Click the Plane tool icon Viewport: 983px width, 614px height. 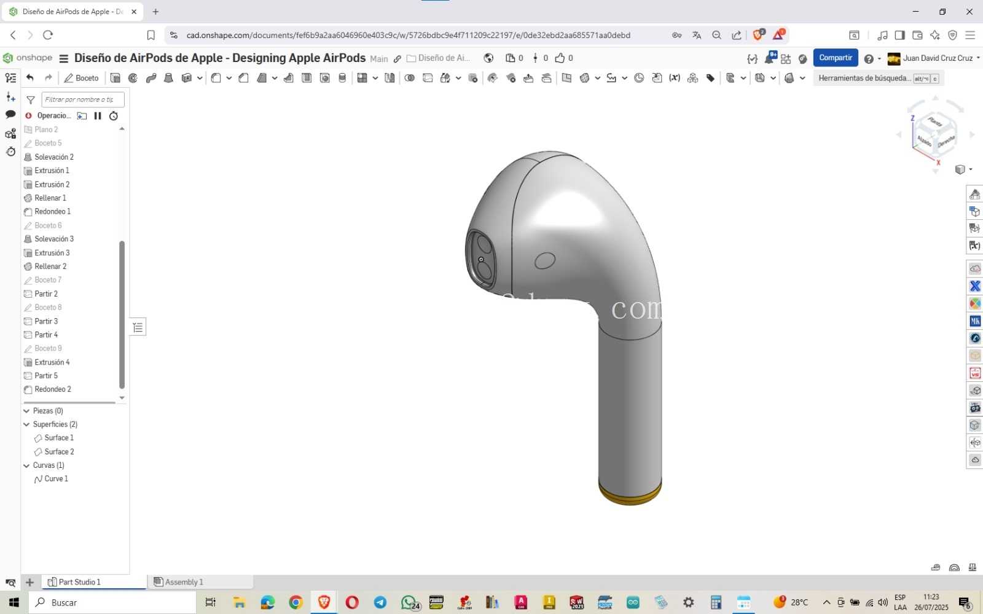[x=566, y=78]
